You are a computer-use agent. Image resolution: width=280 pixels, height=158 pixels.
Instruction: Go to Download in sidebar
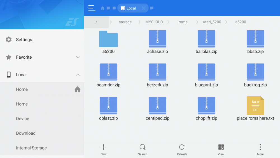pyautogui.click(x=26, y=133)
